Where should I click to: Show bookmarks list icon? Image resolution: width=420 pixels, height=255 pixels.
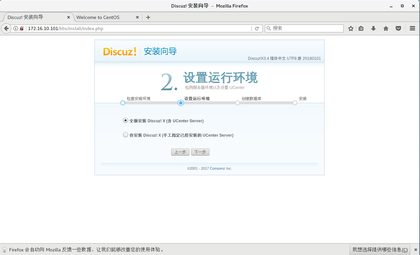pyautogui.click(x=361, y=28)
